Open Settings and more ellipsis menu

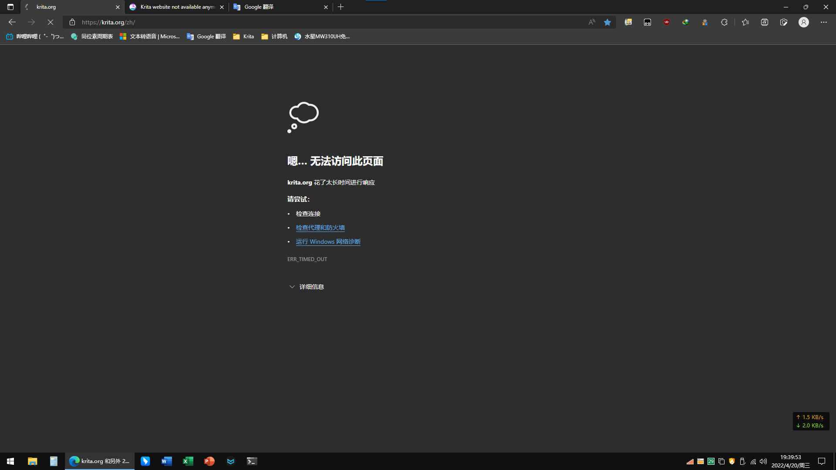[824, 22]
